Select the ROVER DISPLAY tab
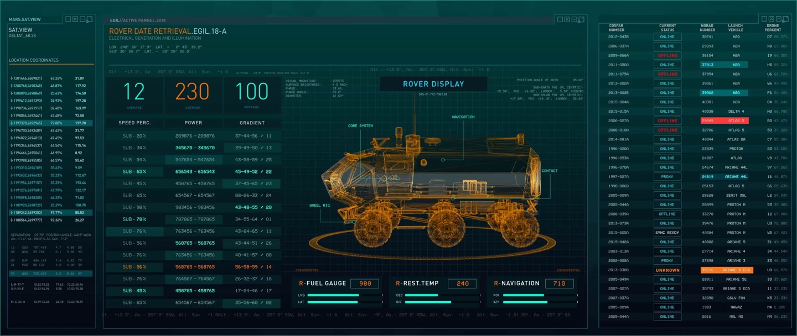 [x=433, y=83]
